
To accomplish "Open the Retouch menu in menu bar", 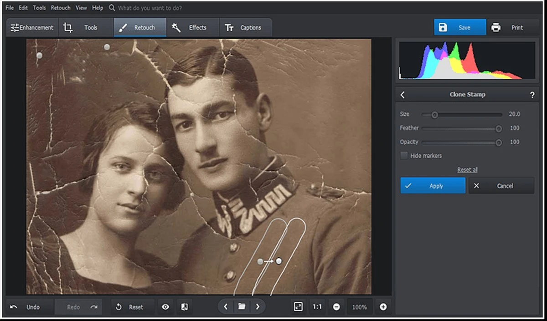I will [61, 8].
